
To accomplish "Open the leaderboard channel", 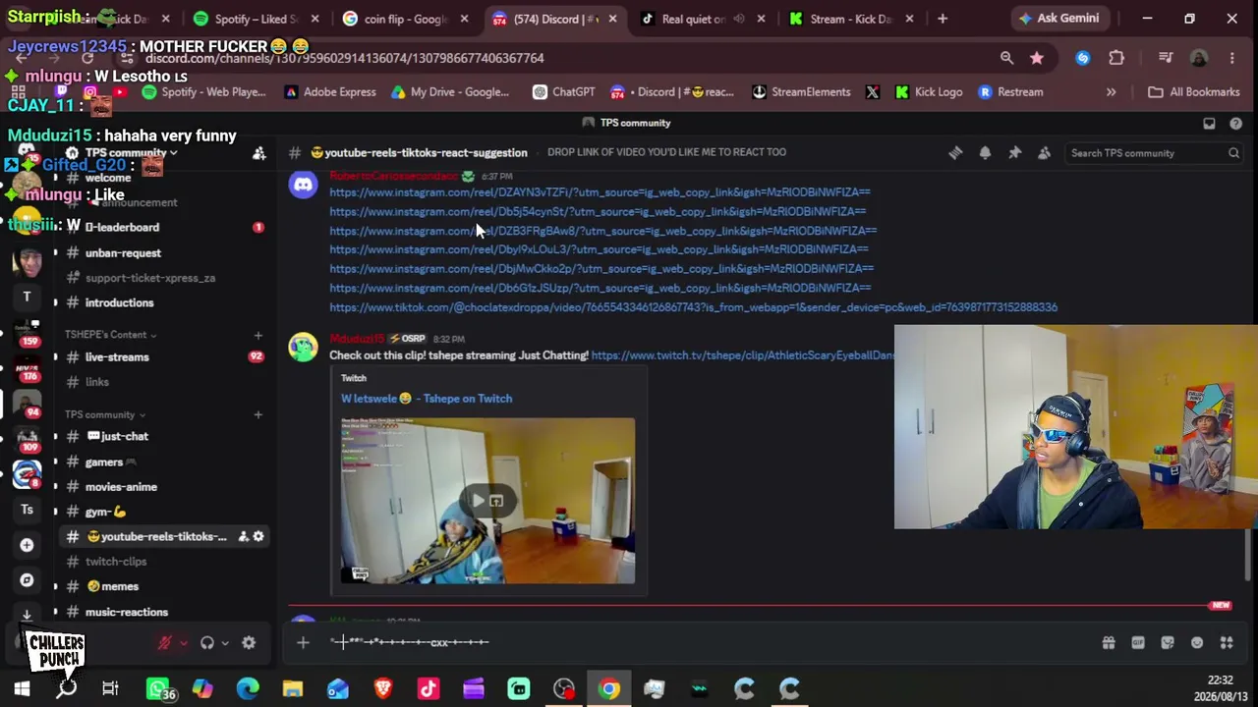I will click(x=164, y=227).
